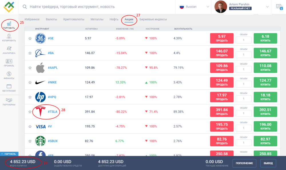
Task: Expand the account dropdown chevron
Action: (x=267, y=7)
